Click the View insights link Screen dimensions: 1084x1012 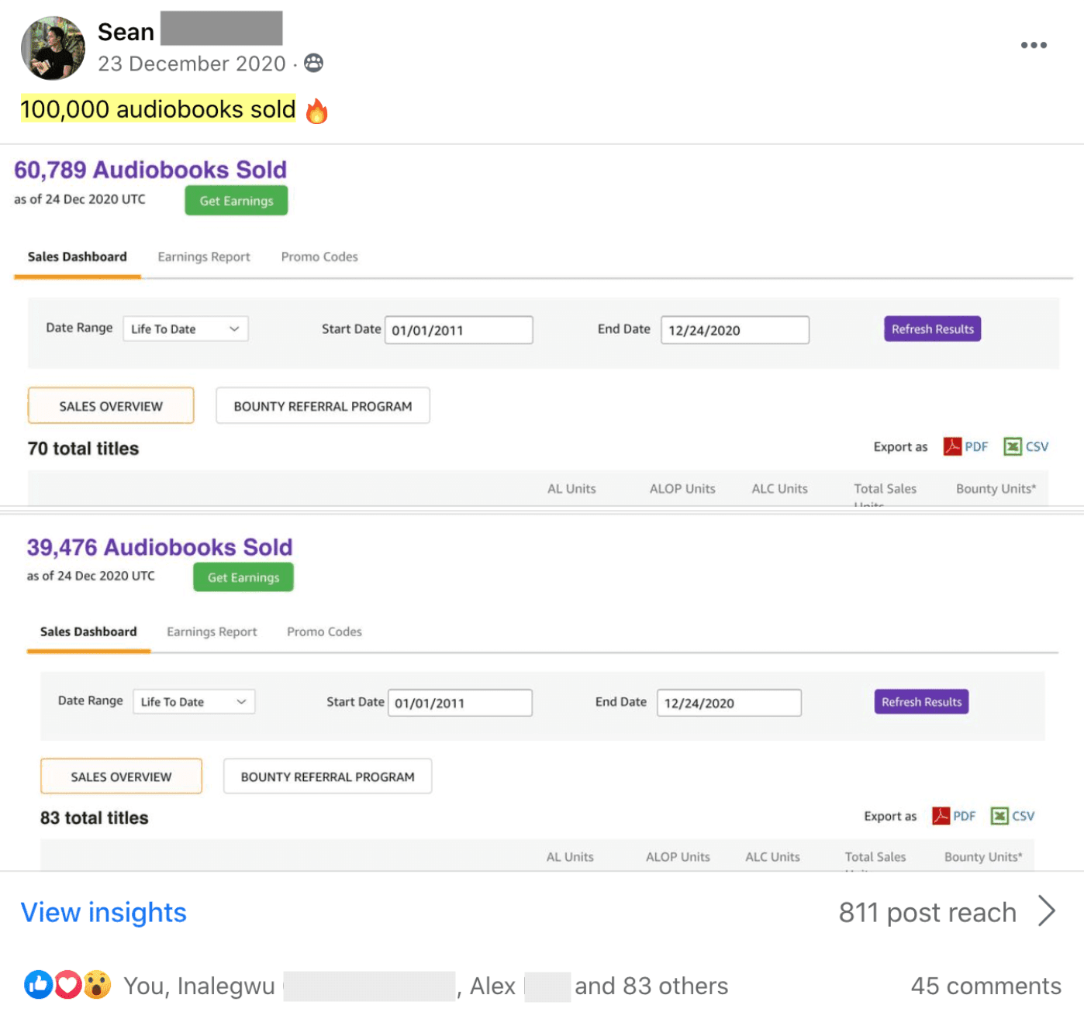[x=104, y=913]
